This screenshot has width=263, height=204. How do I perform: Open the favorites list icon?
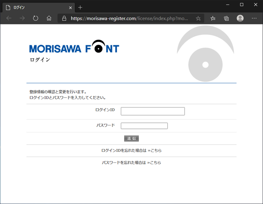click(213, 18)
